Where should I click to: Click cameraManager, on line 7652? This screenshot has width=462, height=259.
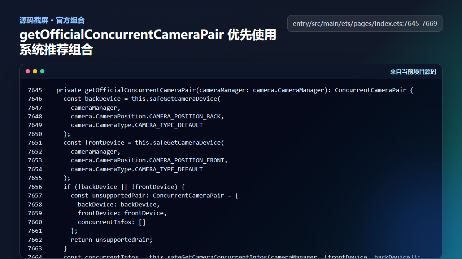(x=96, y=151)
